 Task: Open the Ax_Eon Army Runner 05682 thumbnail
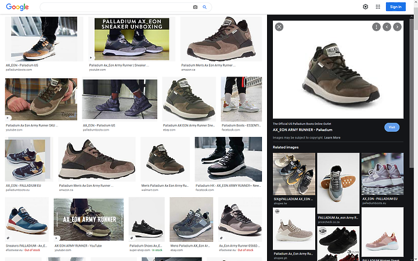(240, 219)
